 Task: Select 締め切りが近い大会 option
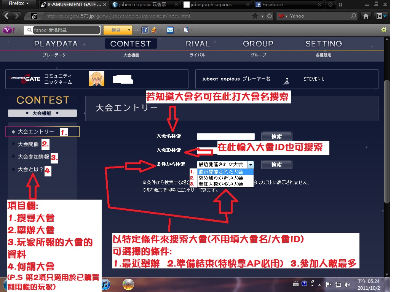(x=225, y=178)
